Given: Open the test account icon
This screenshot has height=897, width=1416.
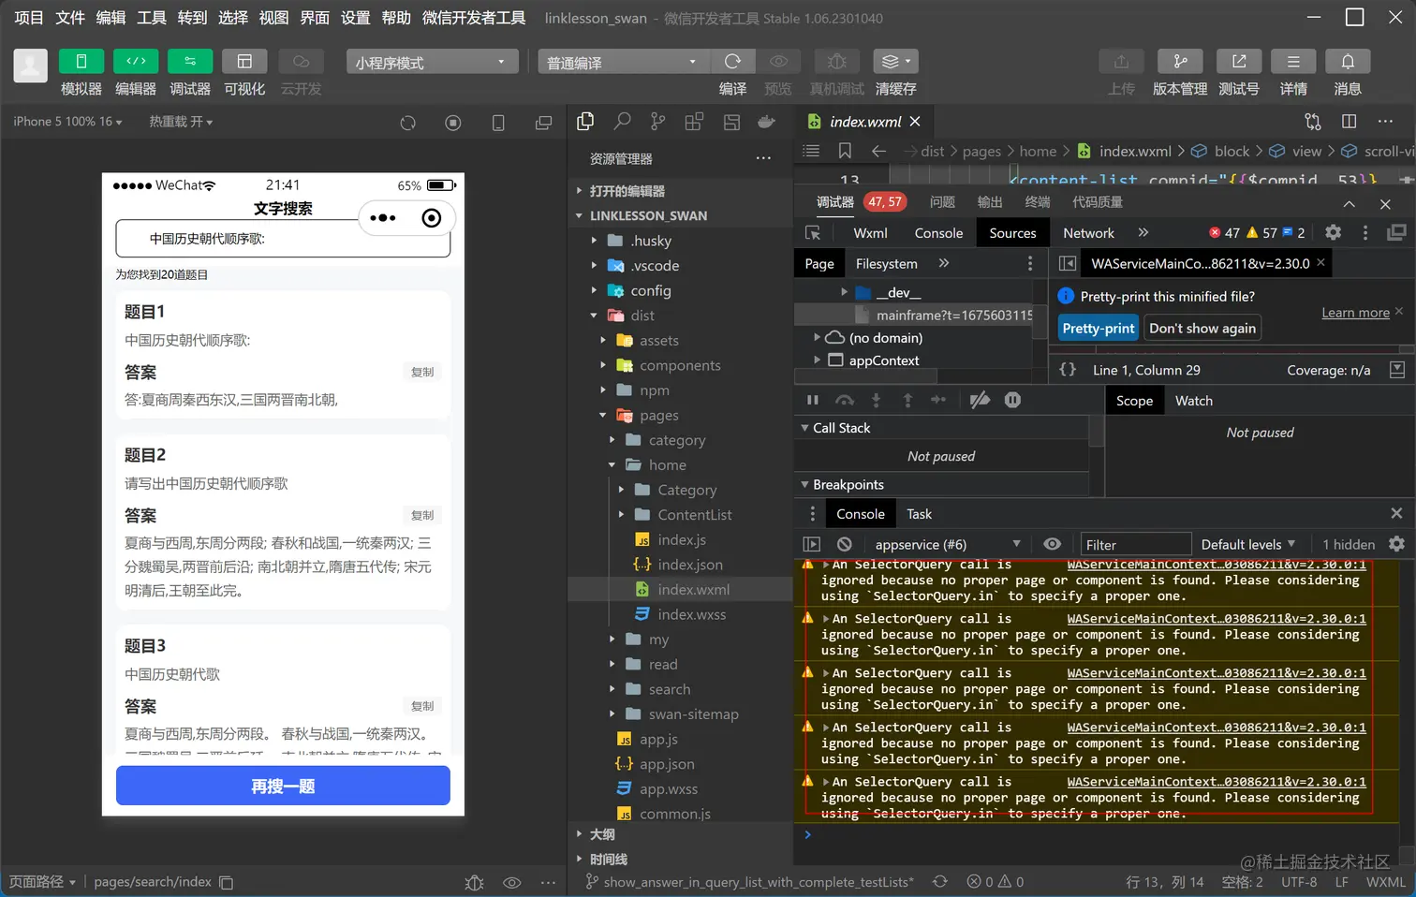Looking at the screenshot, I should [1239, 61].
